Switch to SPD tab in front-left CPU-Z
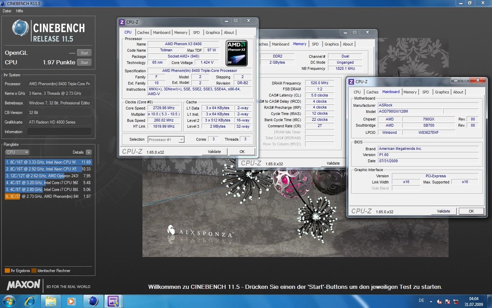This screenshot has width=492, height=308. click(196, 33)
